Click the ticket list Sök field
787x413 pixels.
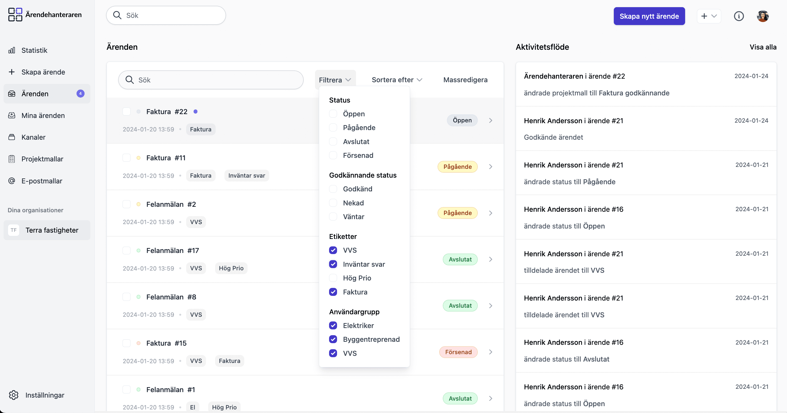coord(211,80)
